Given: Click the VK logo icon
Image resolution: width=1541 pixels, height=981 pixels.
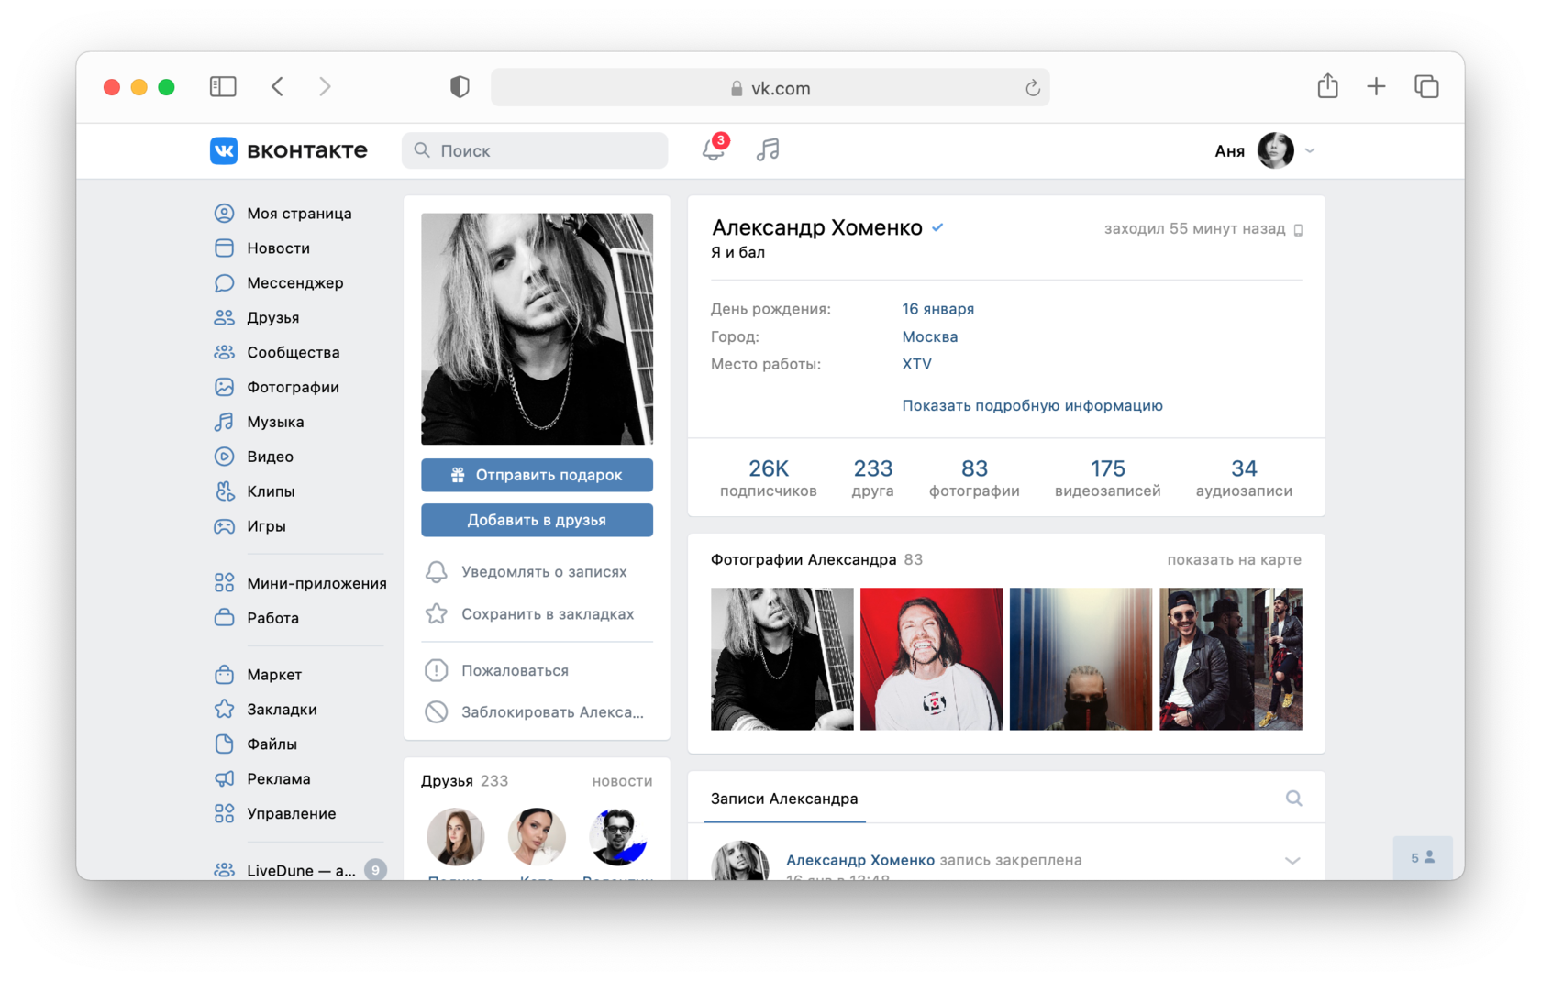Looking at the screenshot, I should point(224,150).
